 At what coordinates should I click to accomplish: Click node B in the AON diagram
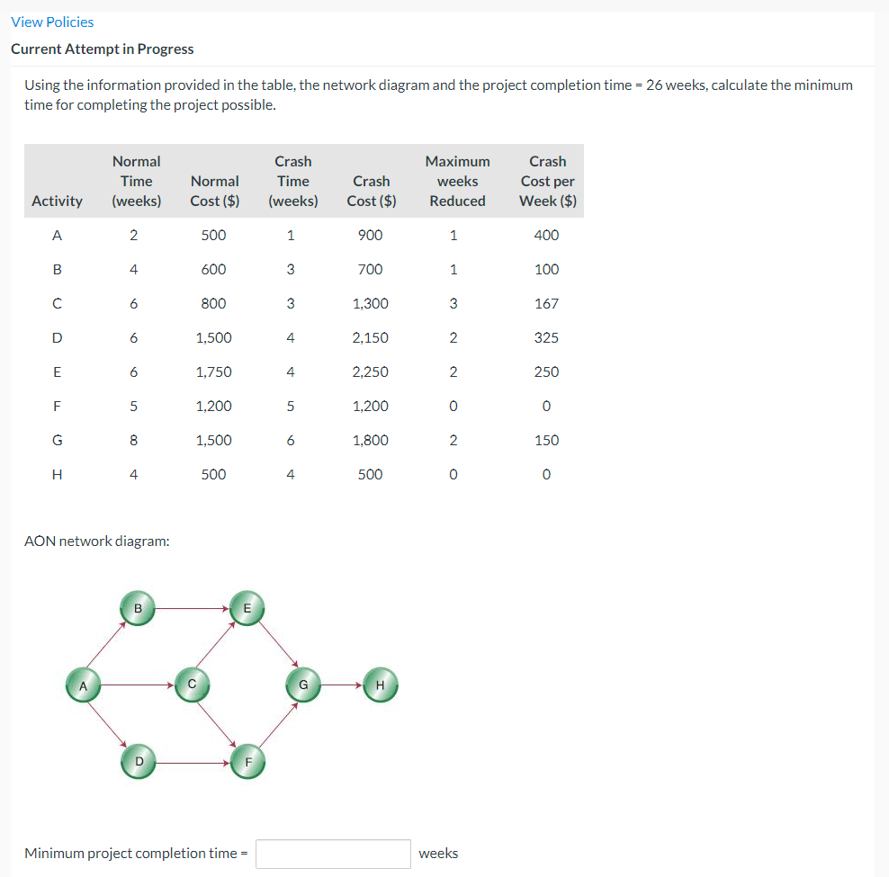point(138,608)
